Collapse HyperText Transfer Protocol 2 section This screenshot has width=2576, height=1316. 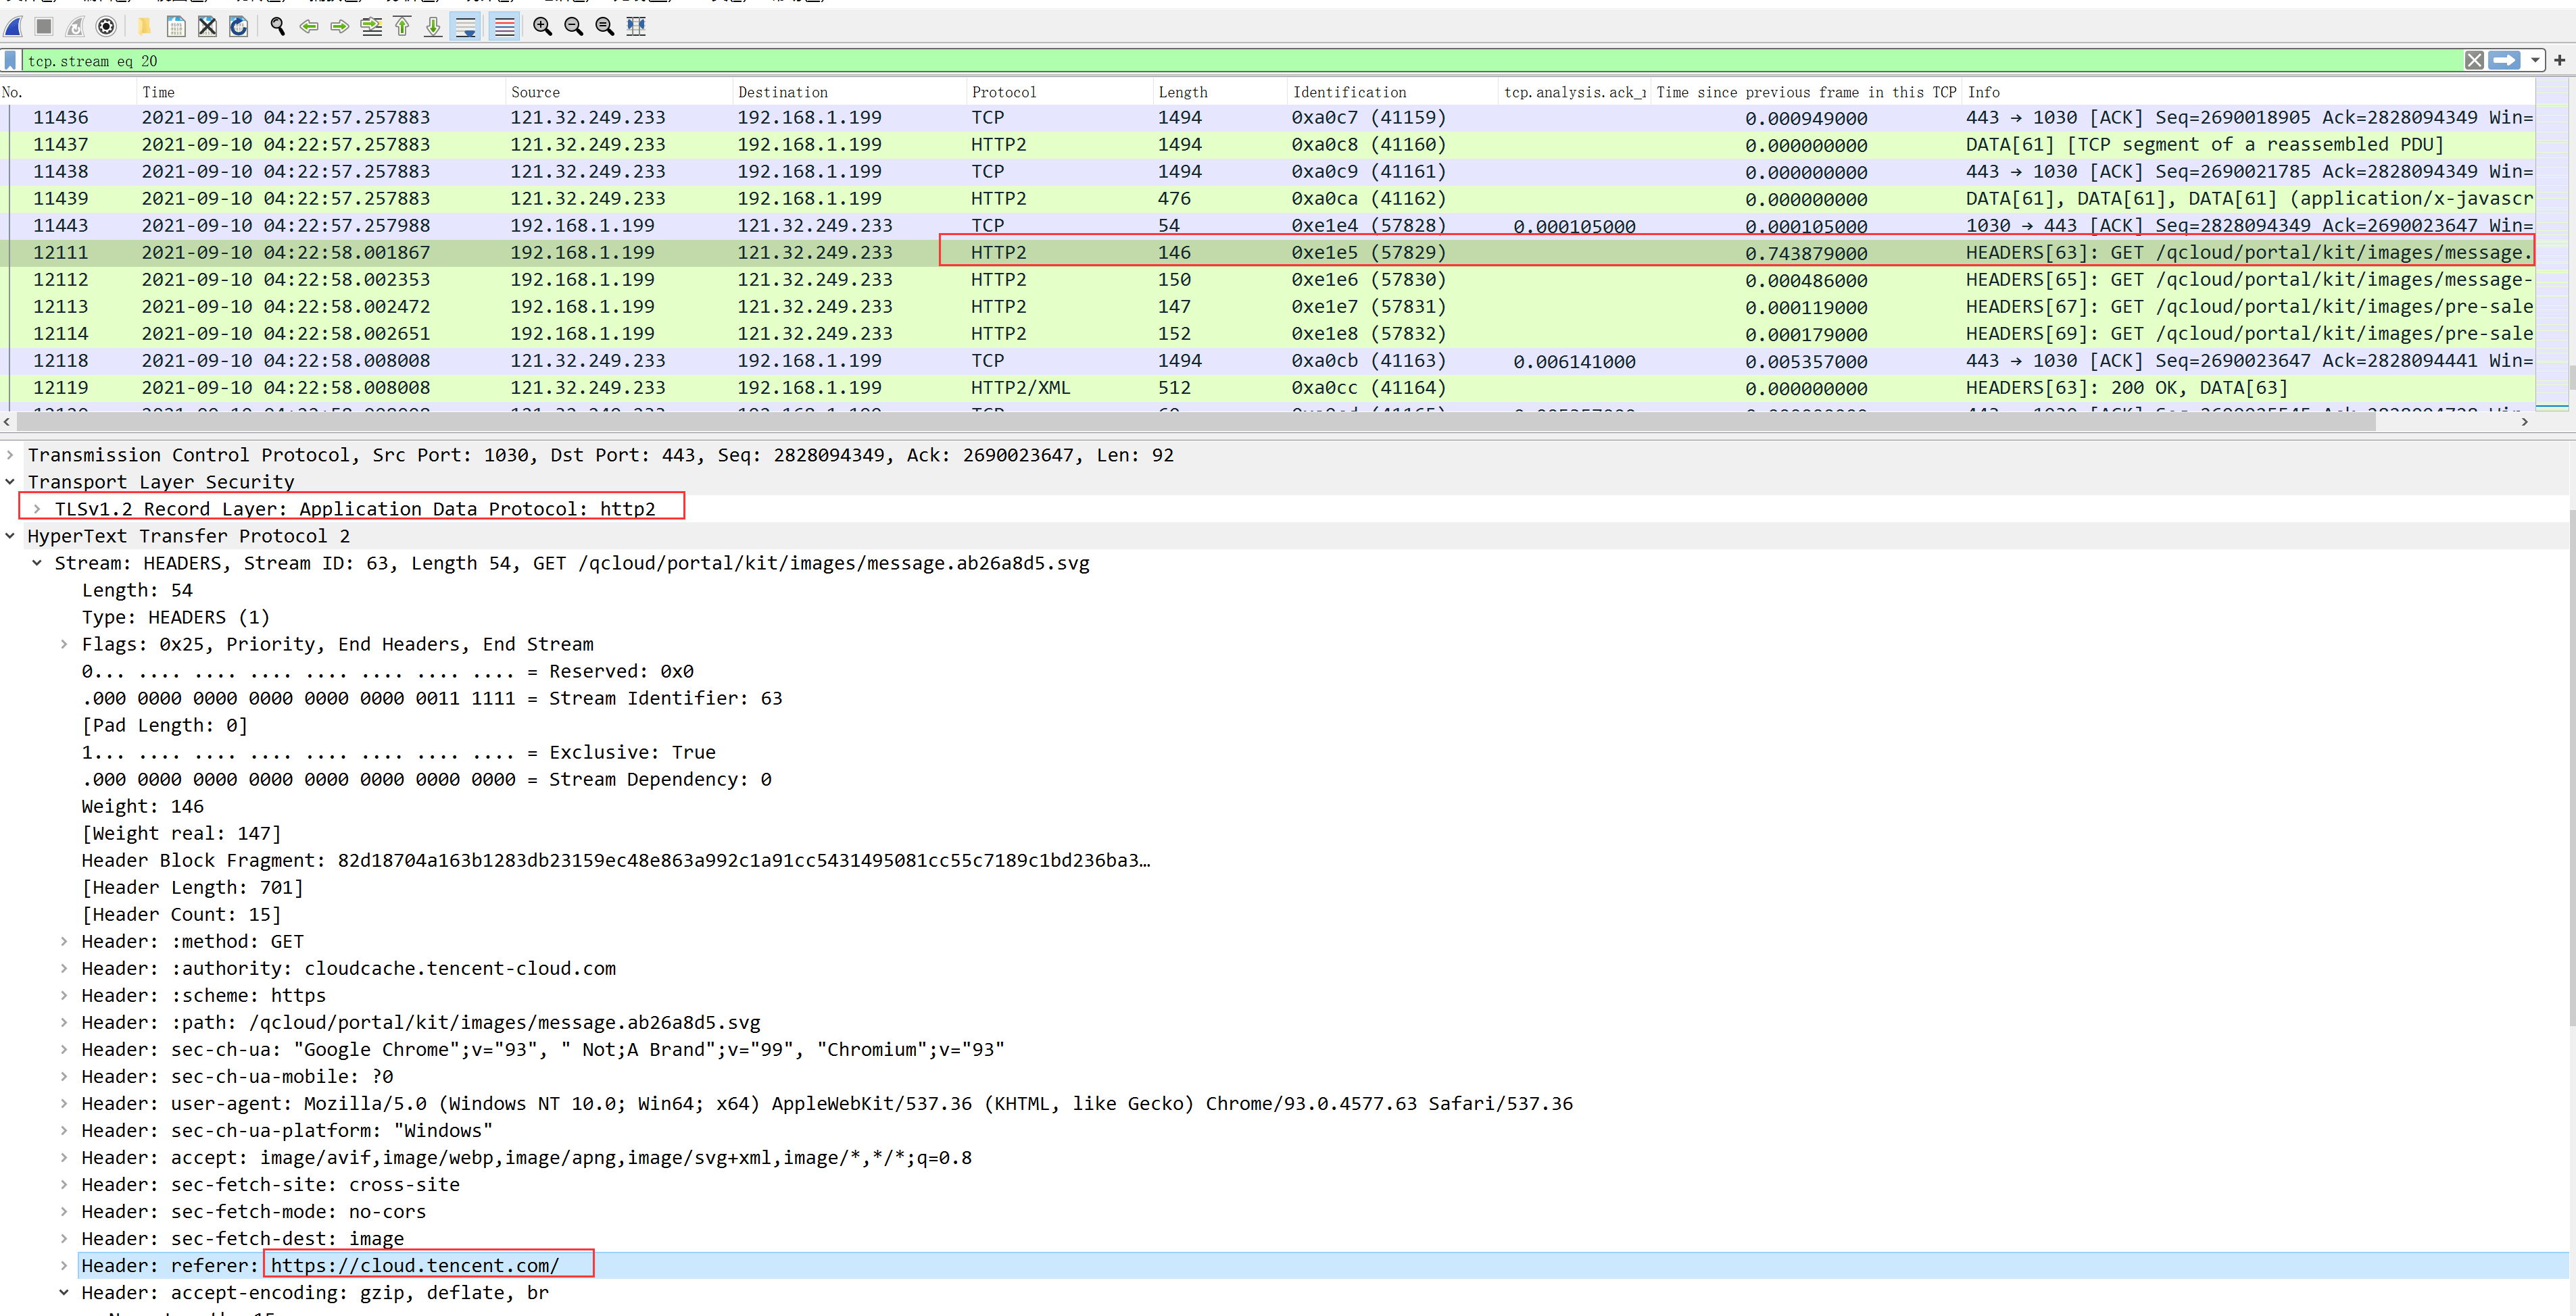point(10,536)
